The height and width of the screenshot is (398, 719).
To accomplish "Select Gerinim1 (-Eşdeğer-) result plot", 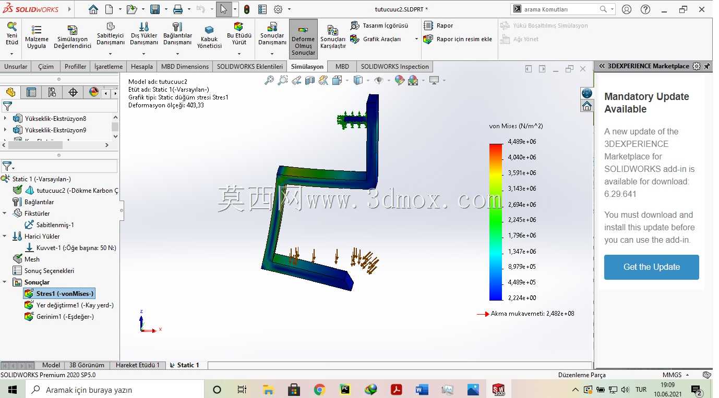I will (x=59, y=317).
